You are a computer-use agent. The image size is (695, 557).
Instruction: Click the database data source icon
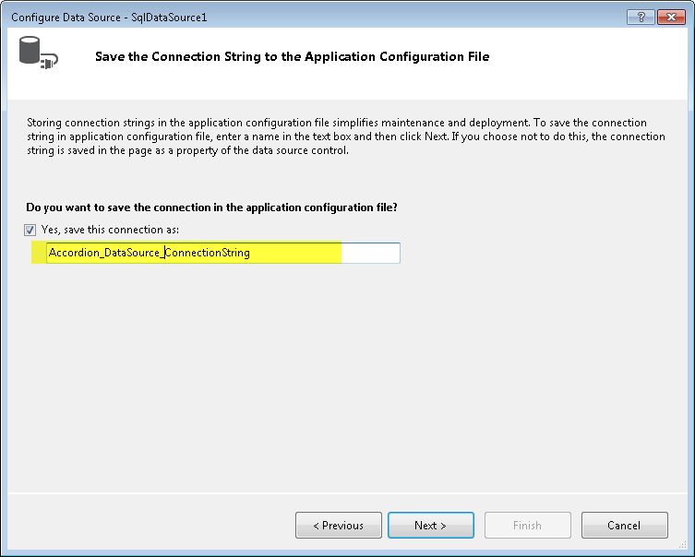pyautogui.click(x=38, y=55)
